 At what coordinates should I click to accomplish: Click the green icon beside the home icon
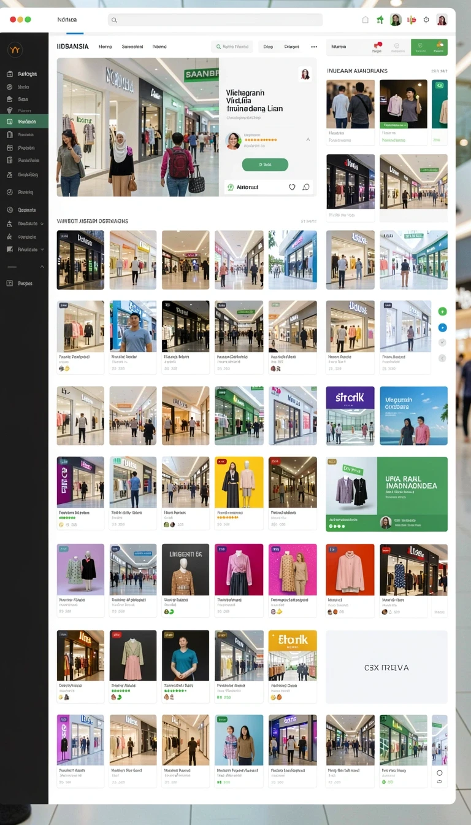coord(380,20)
